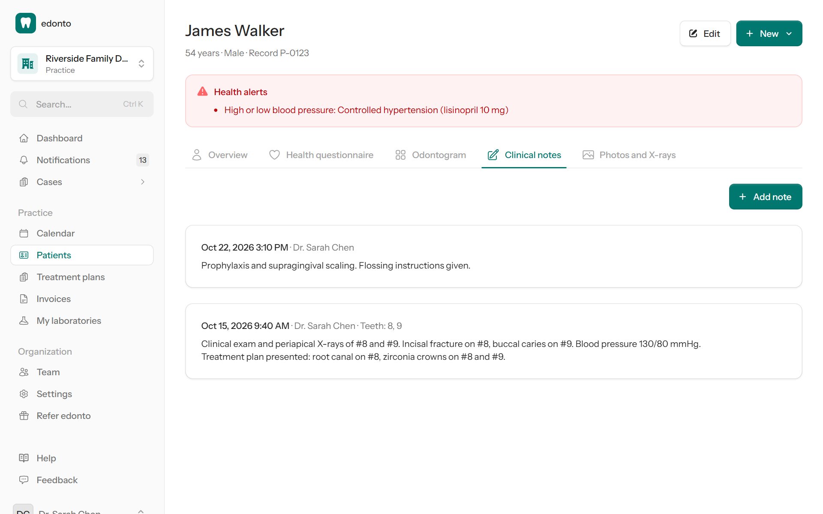Click the Cases clipboard icon
This screenshot has height=514, width=823.
[24, 182]
